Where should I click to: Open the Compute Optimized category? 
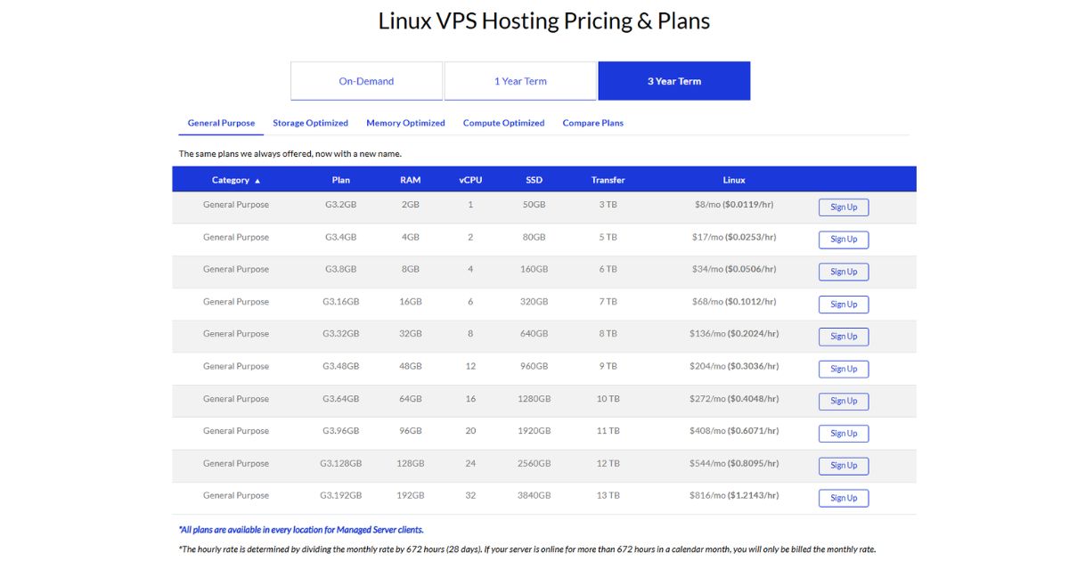click(x=502, y=123)
